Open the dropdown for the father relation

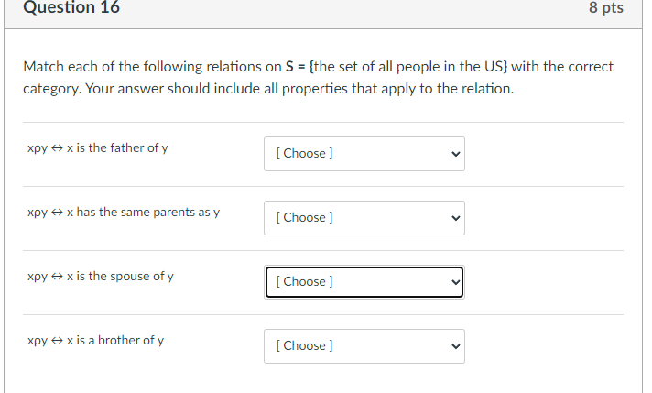click(364, 153)
